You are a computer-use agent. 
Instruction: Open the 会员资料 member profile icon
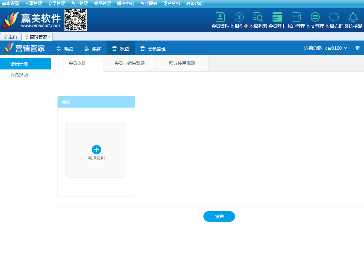pyautogui.click(x=220, y=17)
